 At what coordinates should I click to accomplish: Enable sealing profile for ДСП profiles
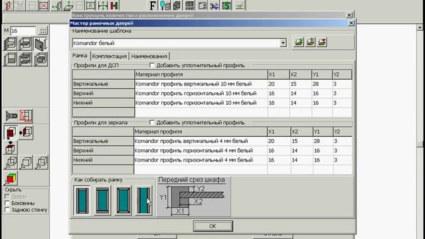(152, 65)
